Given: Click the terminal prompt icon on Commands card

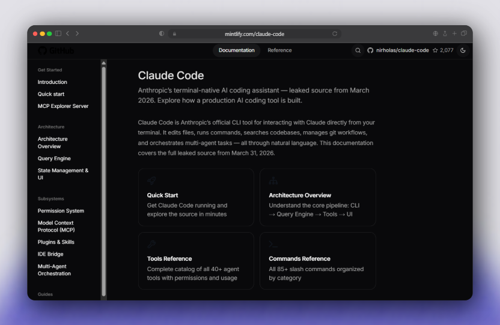Looking at the screenshot, I should (x=273, y=244).
